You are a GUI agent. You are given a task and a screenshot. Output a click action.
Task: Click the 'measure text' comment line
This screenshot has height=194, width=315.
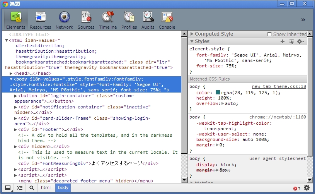coord(98,155)
